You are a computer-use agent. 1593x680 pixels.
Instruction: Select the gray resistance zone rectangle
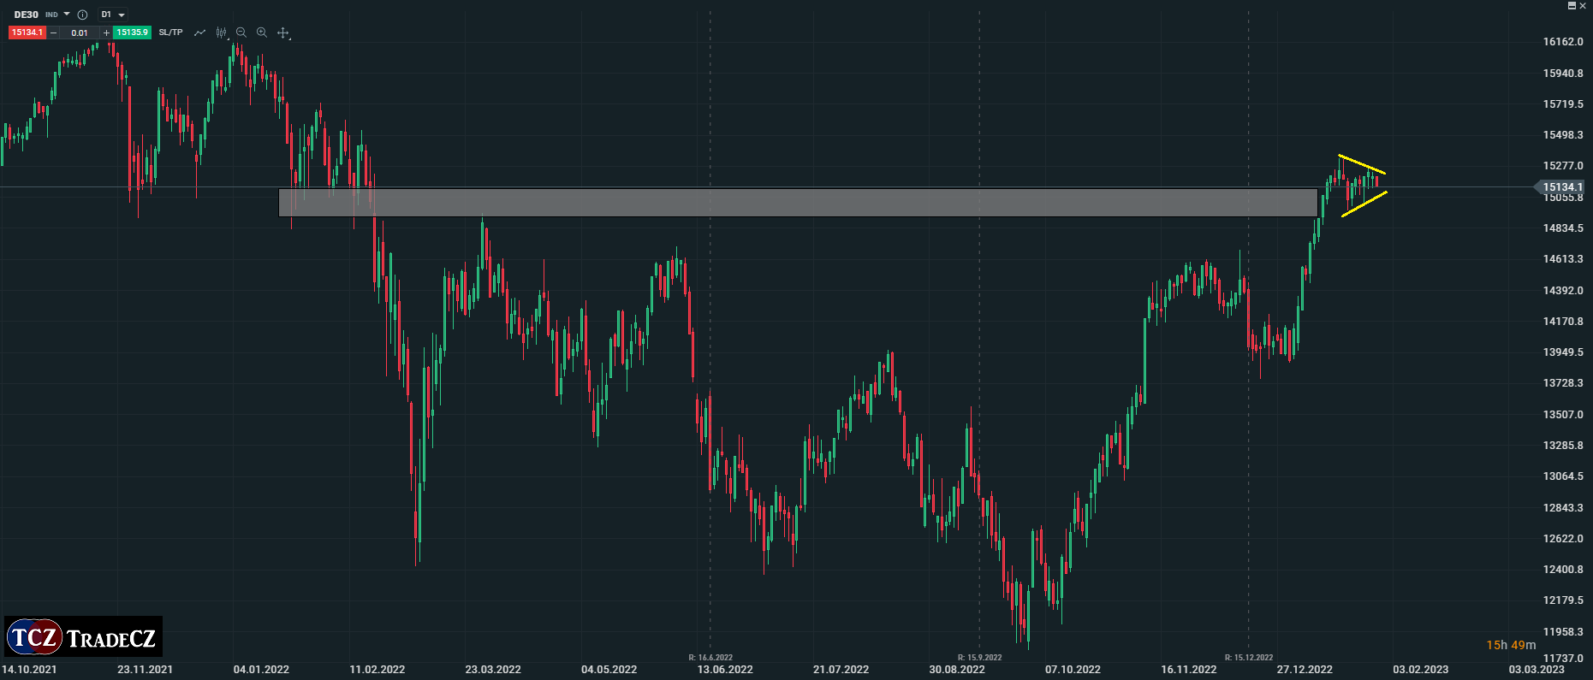796,203
